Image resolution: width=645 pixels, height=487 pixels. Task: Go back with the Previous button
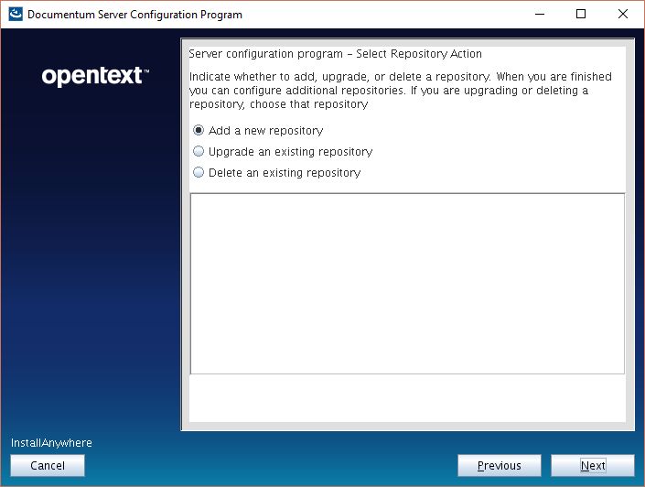tap(499, 466)
